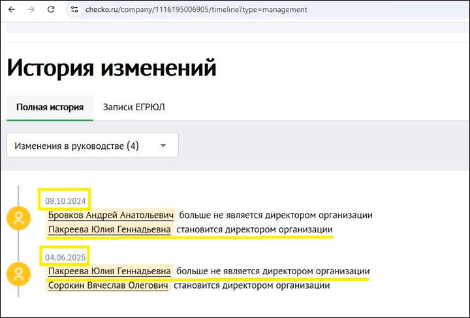This screenshot has width=470, height=318.
Task: Open site information icon in address bar
Action: [74, 10]
